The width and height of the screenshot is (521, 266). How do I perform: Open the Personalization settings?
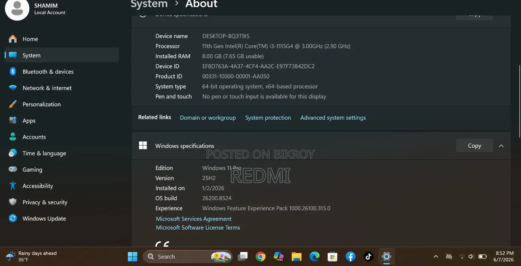(62, 104)
